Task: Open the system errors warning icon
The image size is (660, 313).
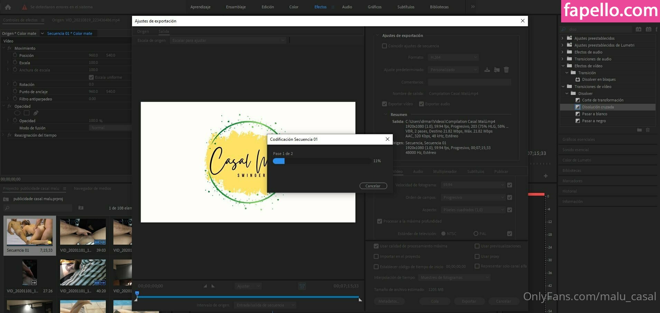Action: click(25, 7)
